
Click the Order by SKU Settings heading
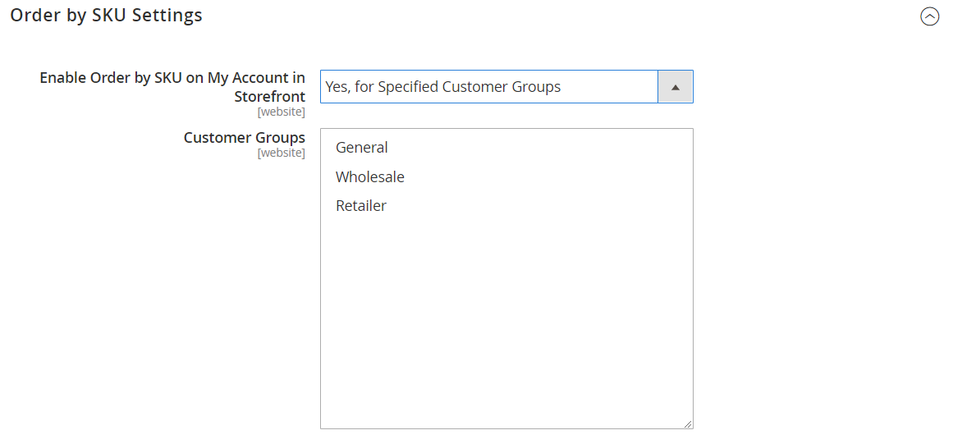[x=106, y=15]
